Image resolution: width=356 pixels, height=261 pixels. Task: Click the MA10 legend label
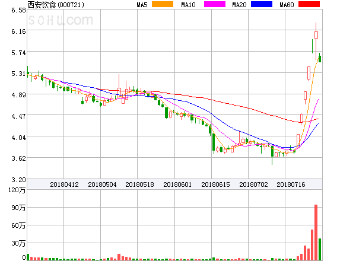pyautogui.click(x=188, y=5)
